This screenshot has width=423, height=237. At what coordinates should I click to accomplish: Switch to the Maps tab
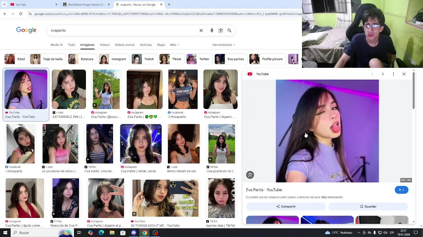[x=161, y=45]
